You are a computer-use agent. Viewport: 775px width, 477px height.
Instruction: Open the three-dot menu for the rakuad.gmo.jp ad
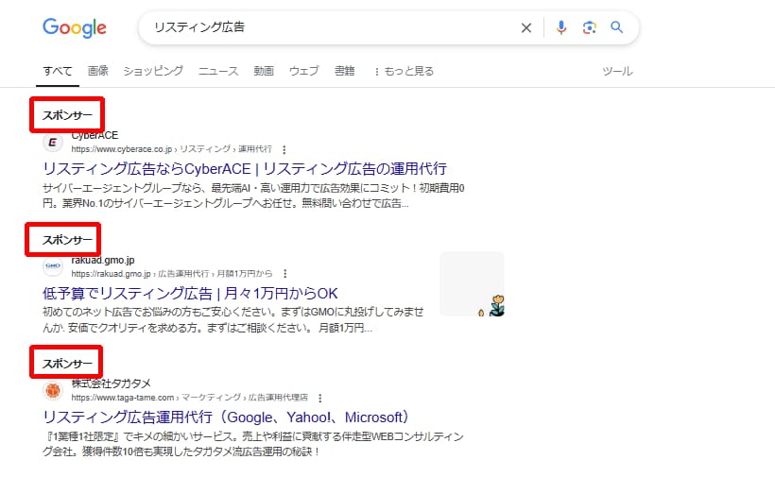pyautogui.click(x=284, y=274)
